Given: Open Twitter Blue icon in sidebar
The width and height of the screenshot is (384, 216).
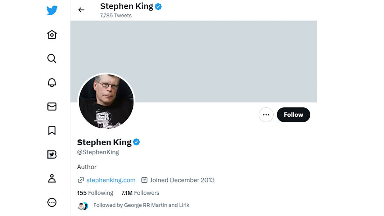Looking at the screenshot, I should pyautogui.click(x=52, y=154).
